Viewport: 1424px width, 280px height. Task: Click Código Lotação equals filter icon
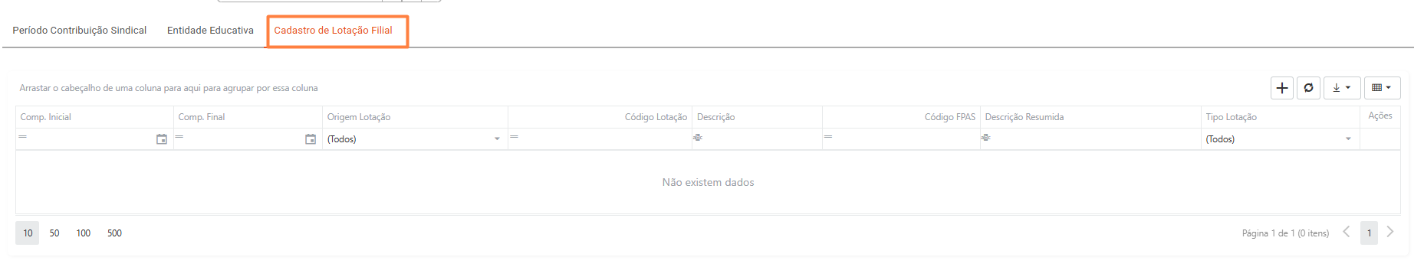[x=515, y=138]
